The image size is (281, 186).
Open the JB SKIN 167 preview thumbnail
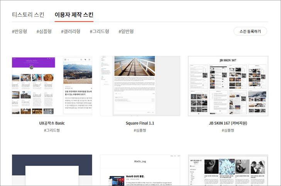click(x=228, y=86)
